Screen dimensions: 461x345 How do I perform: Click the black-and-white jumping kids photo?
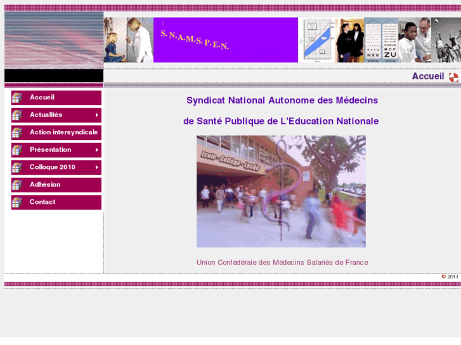[446, 40]
